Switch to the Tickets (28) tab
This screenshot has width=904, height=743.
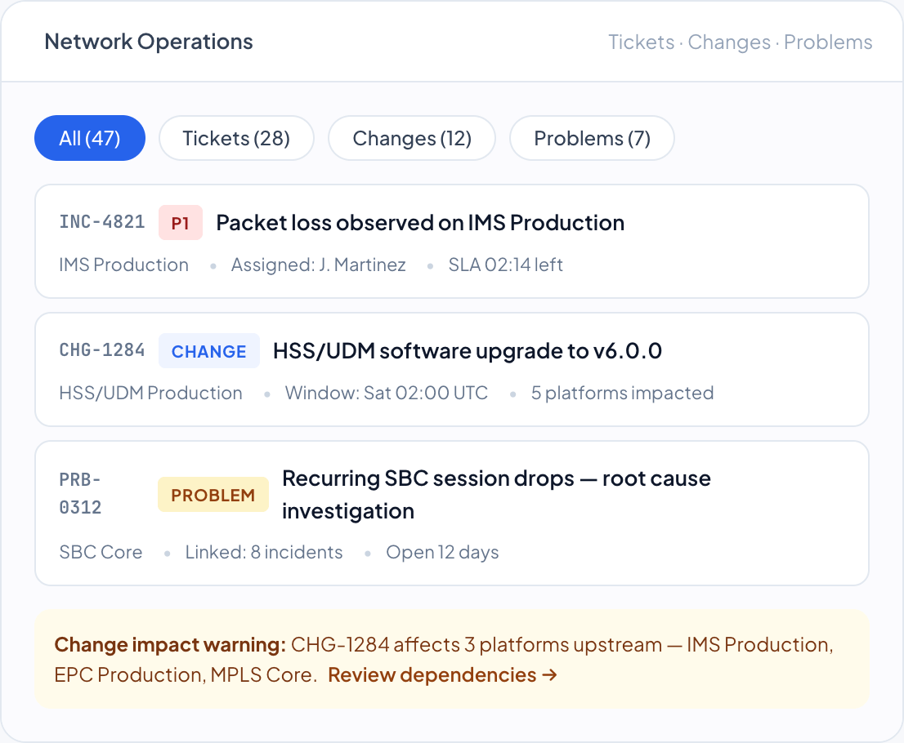pyautogui.click(x=236, y=138)
